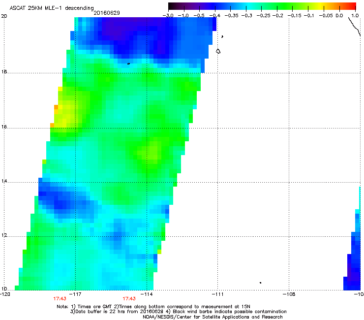Pick the "-0.25" color scale value
The width and height of the screenshot is (364, 320).
(263, 16)
